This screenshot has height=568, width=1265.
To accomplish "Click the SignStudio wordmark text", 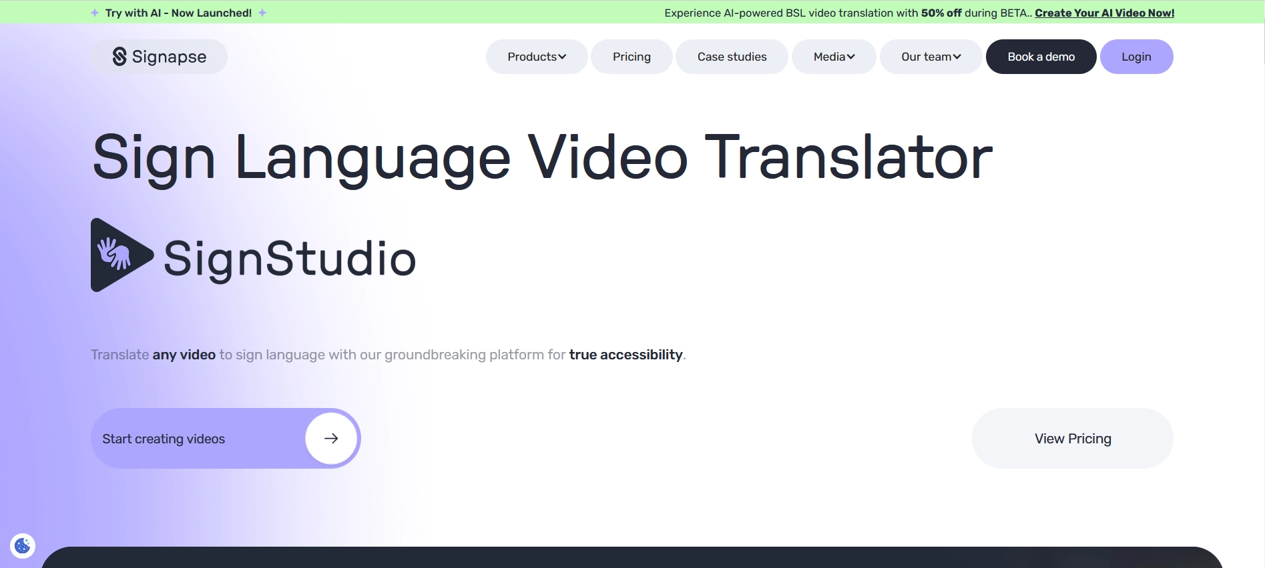I will [290, 259].
